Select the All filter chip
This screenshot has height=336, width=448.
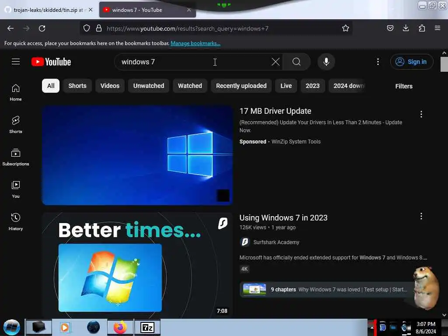(51, 86)
